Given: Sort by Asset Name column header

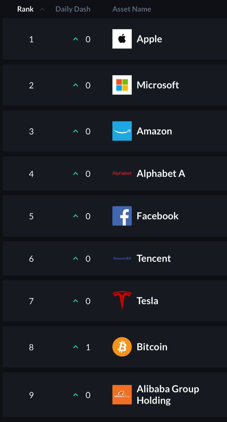Looking at the screenshot, I should click(x=132, y=9).
